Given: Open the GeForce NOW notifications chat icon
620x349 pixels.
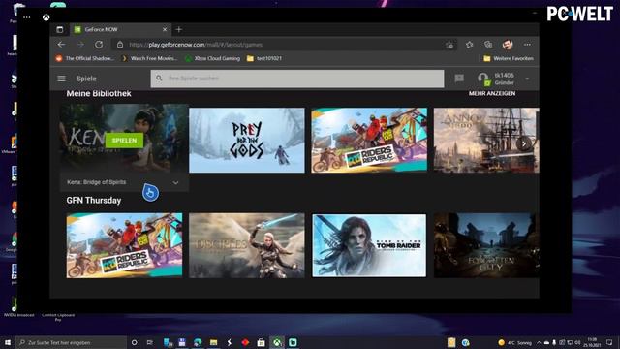Looking at the screenshot, I should [459, 79].
